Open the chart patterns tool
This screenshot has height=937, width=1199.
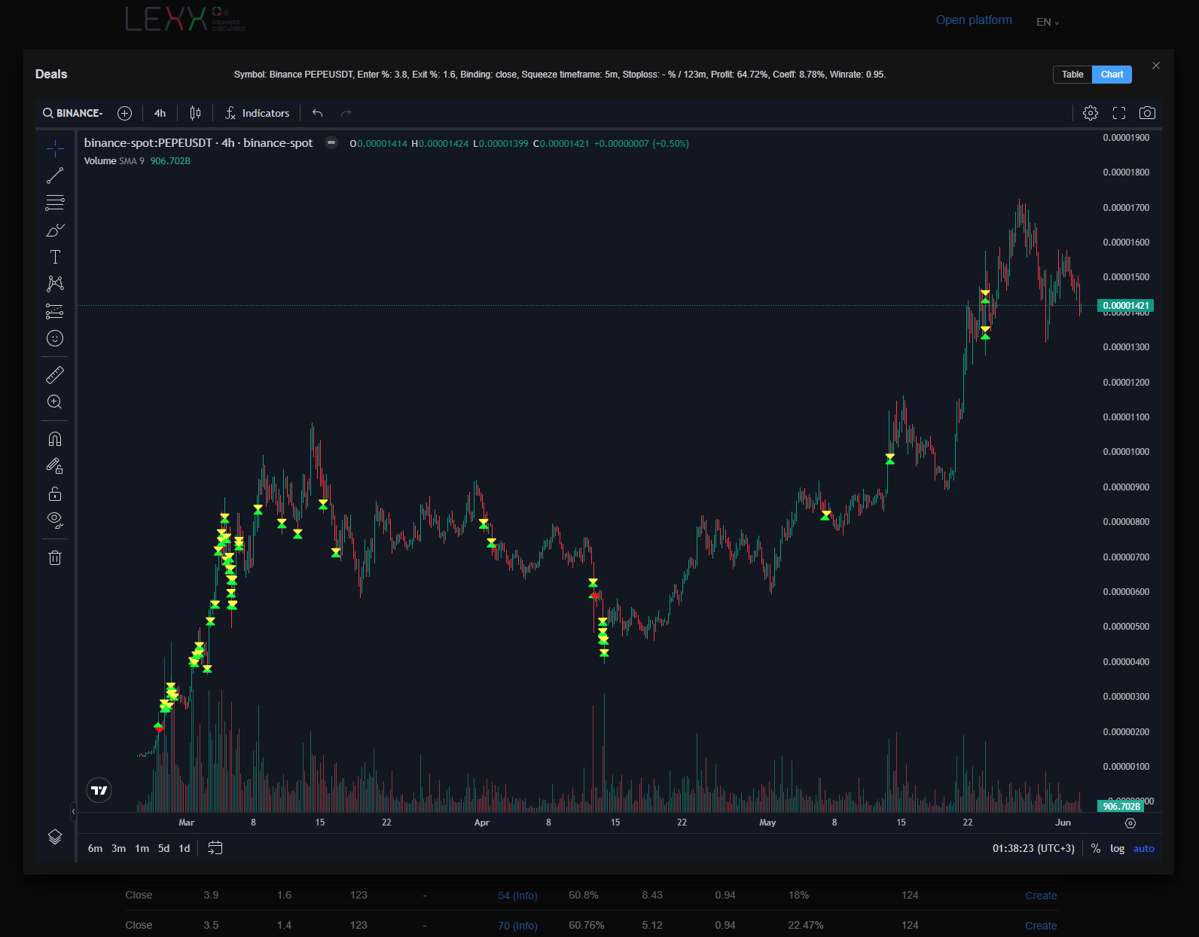click(x=55, y=284)
